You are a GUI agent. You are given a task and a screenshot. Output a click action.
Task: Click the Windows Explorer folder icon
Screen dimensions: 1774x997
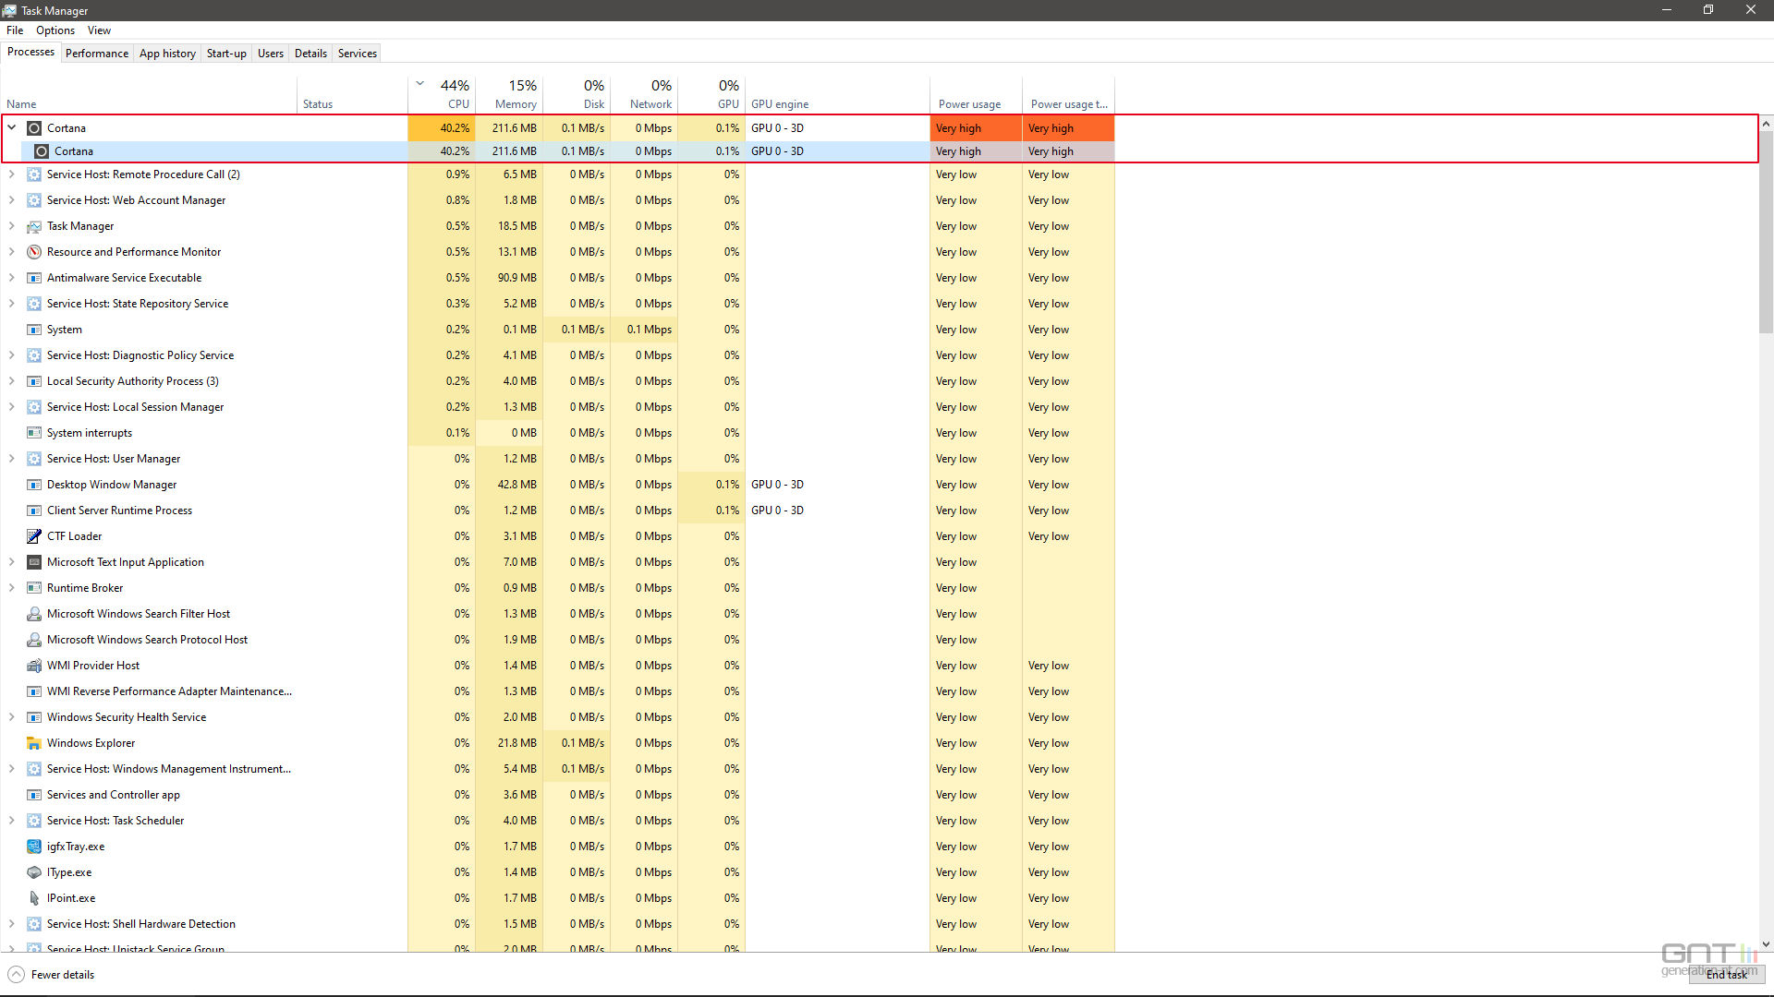pyautogui.click(x=34, y=743)
